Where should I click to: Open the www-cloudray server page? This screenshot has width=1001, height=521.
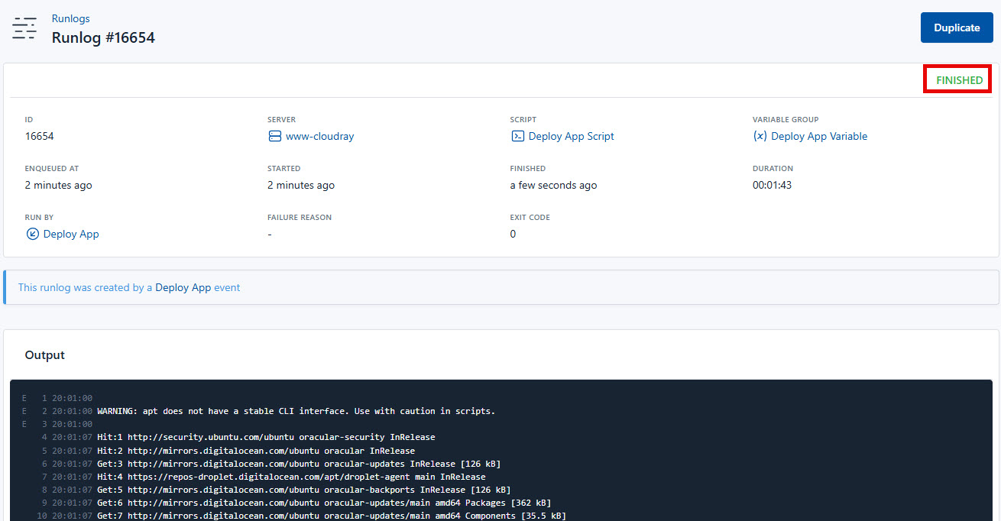click(x=320, y=136)
